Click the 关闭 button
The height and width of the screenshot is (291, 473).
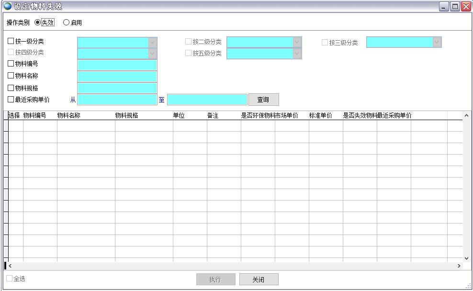pos(259,280)
